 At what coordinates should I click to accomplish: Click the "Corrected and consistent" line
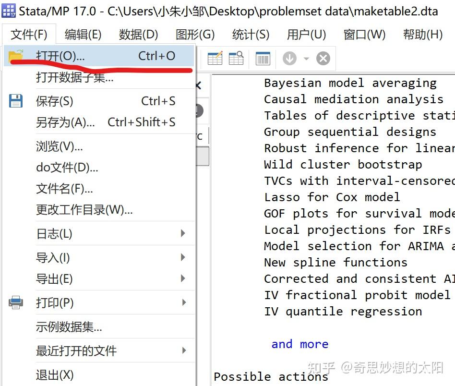[359, 278]
